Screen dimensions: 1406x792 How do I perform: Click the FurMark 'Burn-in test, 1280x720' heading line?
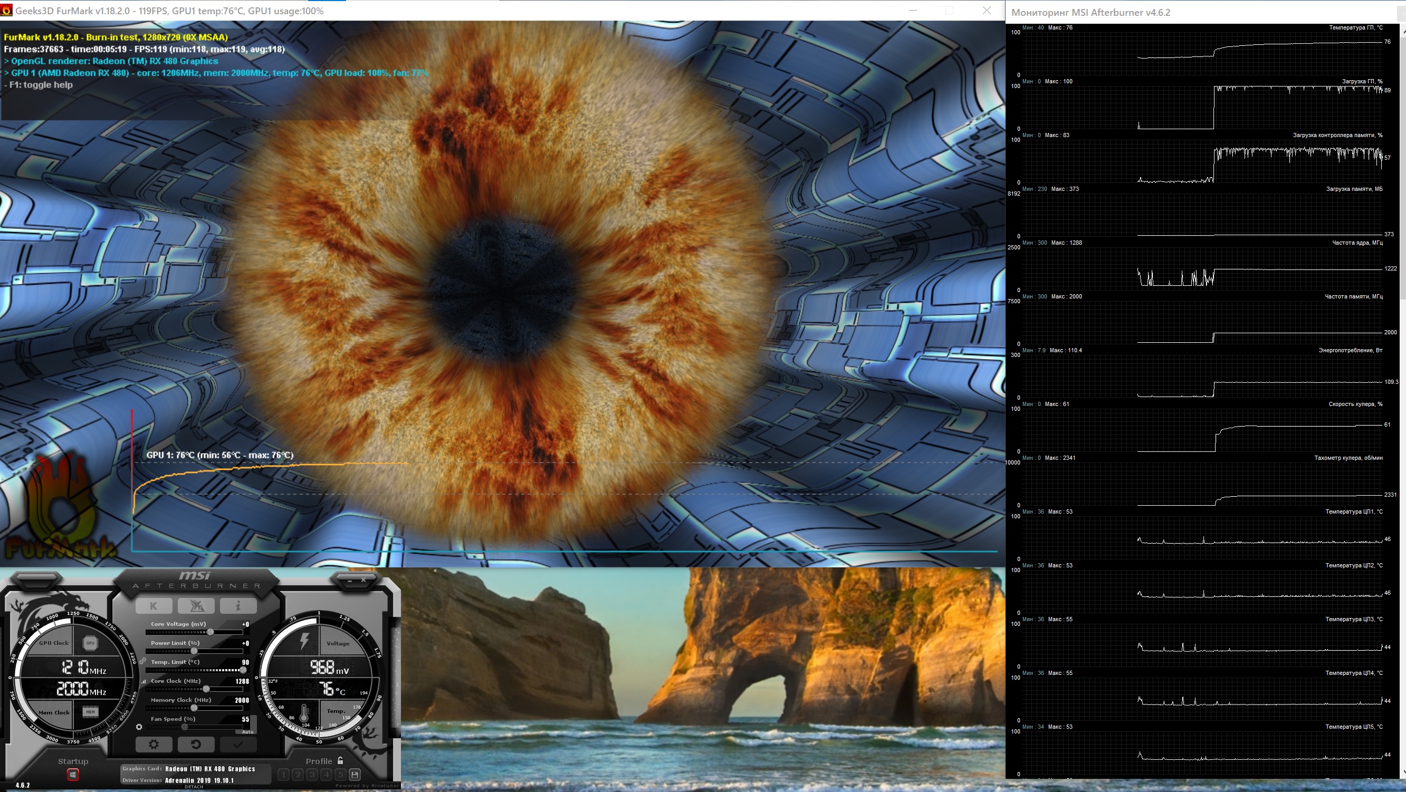tap(116, 37)
